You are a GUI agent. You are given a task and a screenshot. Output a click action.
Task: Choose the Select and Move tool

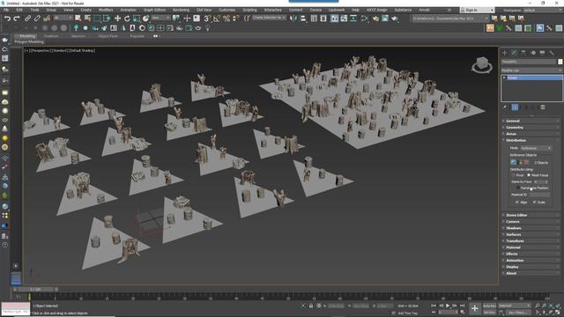click(117, 18)
